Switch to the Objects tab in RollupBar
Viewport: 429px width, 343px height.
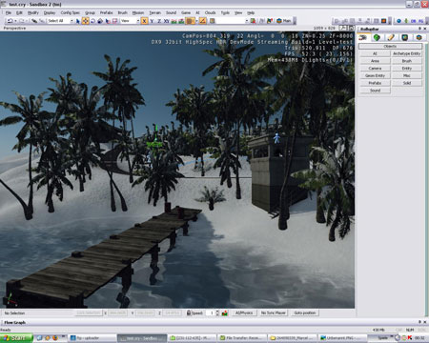363,37
